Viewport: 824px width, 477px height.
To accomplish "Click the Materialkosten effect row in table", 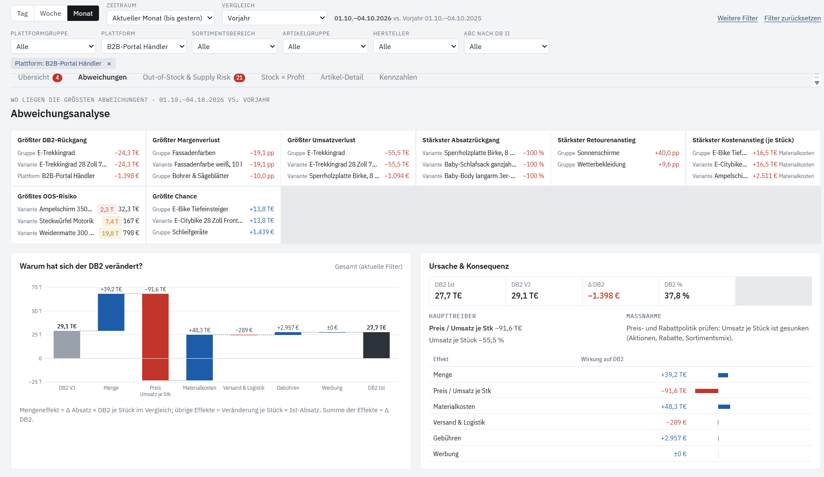I will click(620, 407).
